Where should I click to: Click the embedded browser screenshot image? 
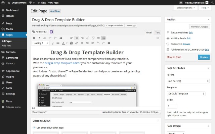click(x=87, y=95)
